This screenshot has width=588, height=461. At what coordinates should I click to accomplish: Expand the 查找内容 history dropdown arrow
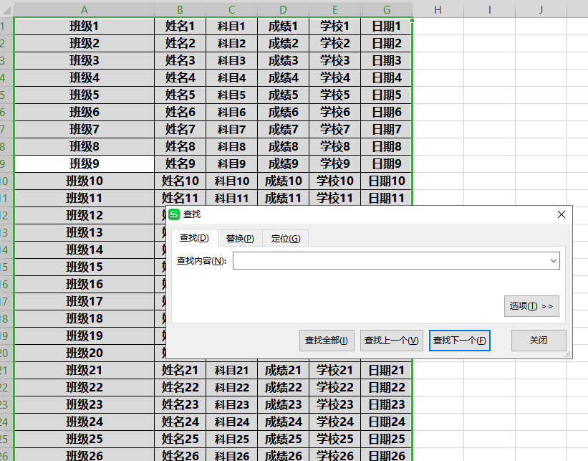(x=554, y=261)
